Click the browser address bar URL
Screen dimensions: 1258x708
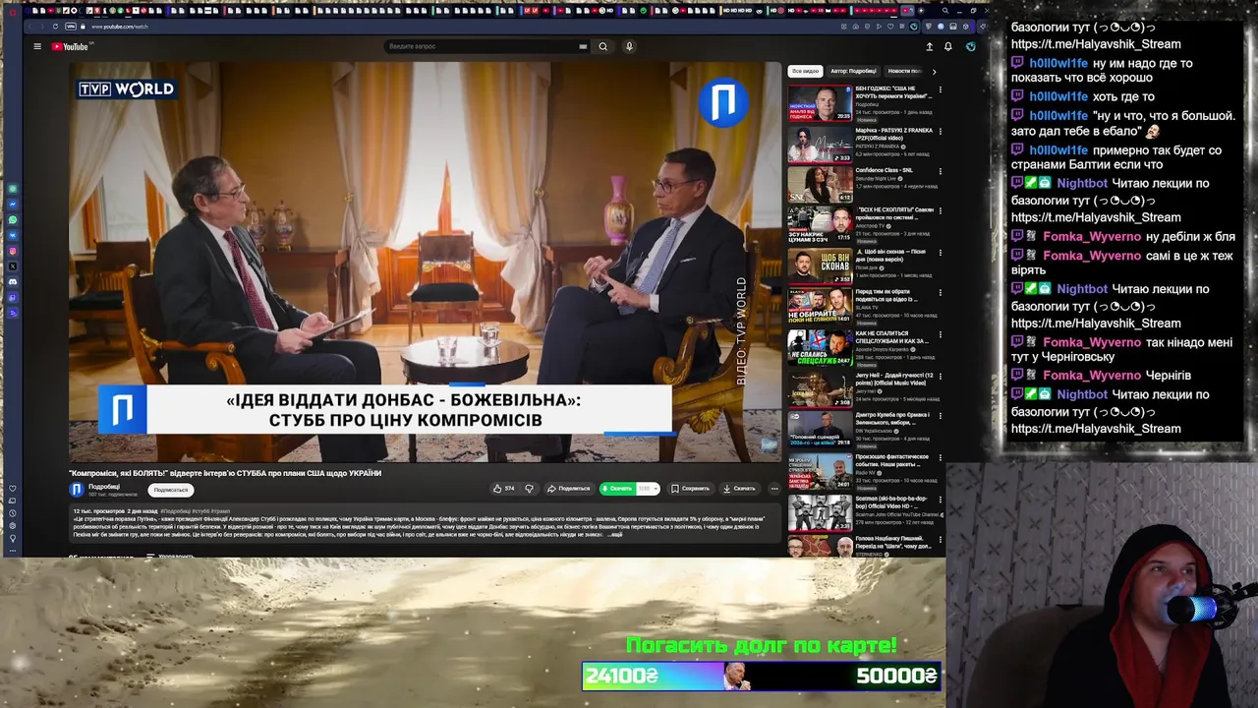[120, 27]
